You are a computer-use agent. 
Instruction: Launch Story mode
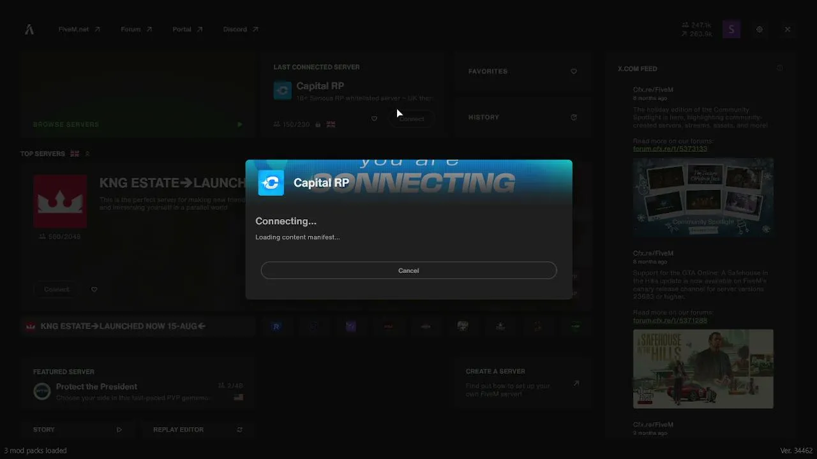78,430
